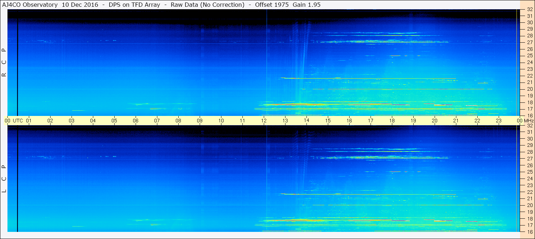Select hour 09 on the time axis
Viewport: 535px width, 239px height.
click(200, 121)
